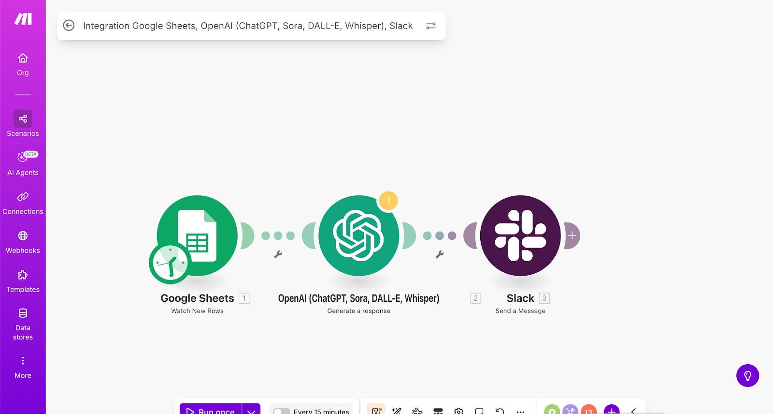This screenshot has height=414, width=773.
Task: Click the back arrow beside the scenario name
Action: [69, 26]
